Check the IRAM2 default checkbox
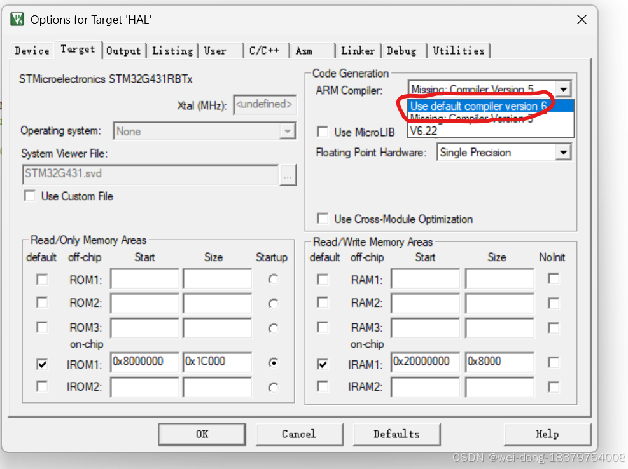 tap(323, 386)
